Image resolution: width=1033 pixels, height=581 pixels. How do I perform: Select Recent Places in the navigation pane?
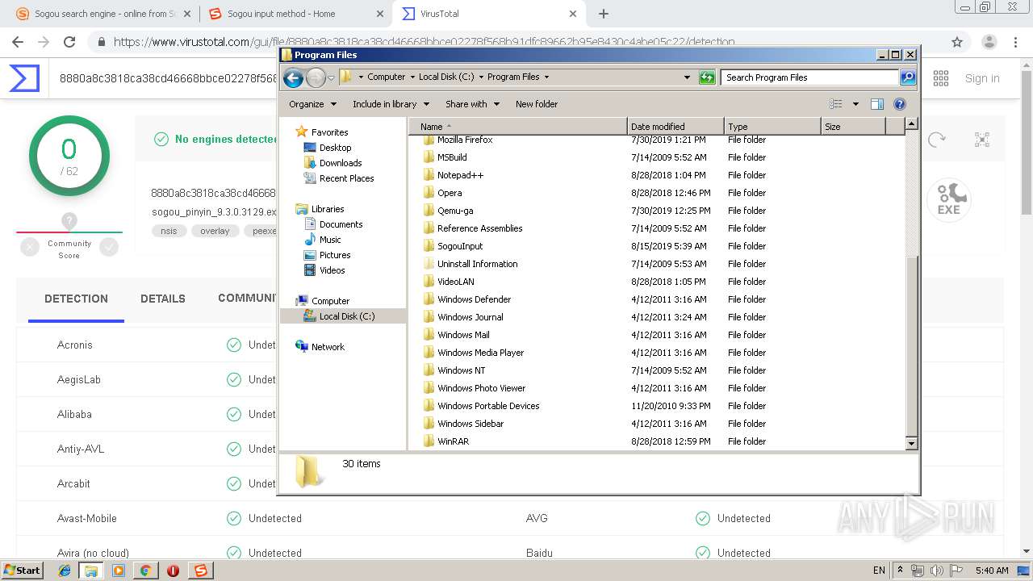tap(346, 178)
